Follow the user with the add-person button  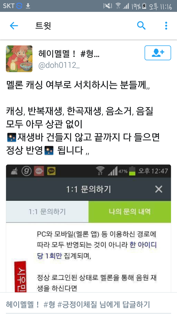tap(158, 53)
